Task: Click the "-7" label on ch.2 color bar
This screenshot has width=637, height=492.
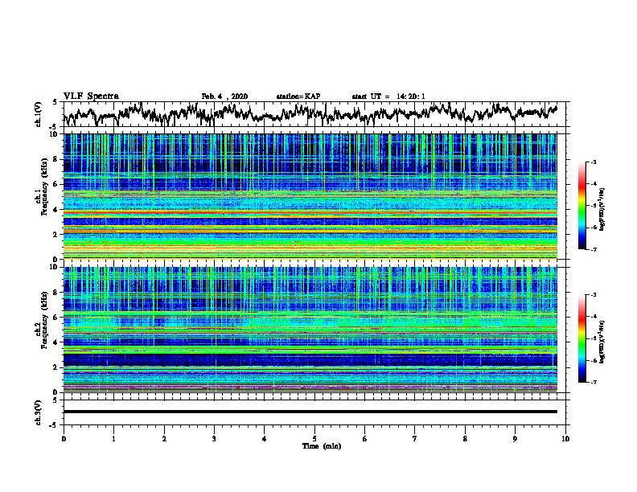Action: (x=594, y=382)
